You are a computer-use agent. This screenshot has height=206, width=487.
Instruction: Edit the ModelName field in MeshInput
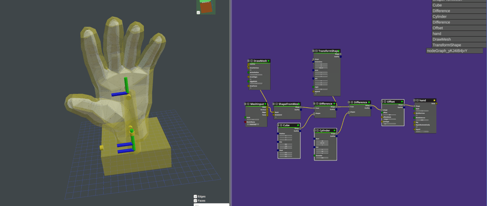click(253, 124)
